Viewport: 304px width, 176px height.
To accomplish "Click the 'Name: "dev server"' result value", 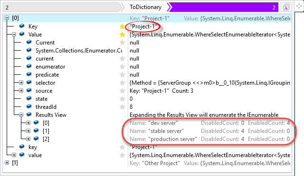I will 154,123.
